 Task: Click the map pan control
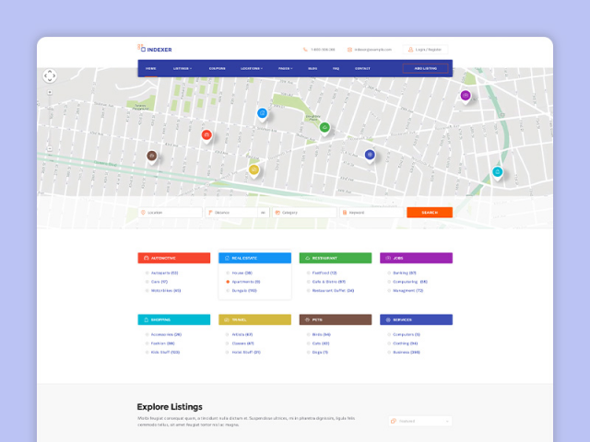pos(50,76)
